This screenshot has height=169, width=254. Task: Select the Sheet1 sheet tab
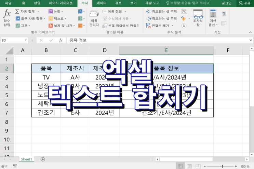pos(26,159)
